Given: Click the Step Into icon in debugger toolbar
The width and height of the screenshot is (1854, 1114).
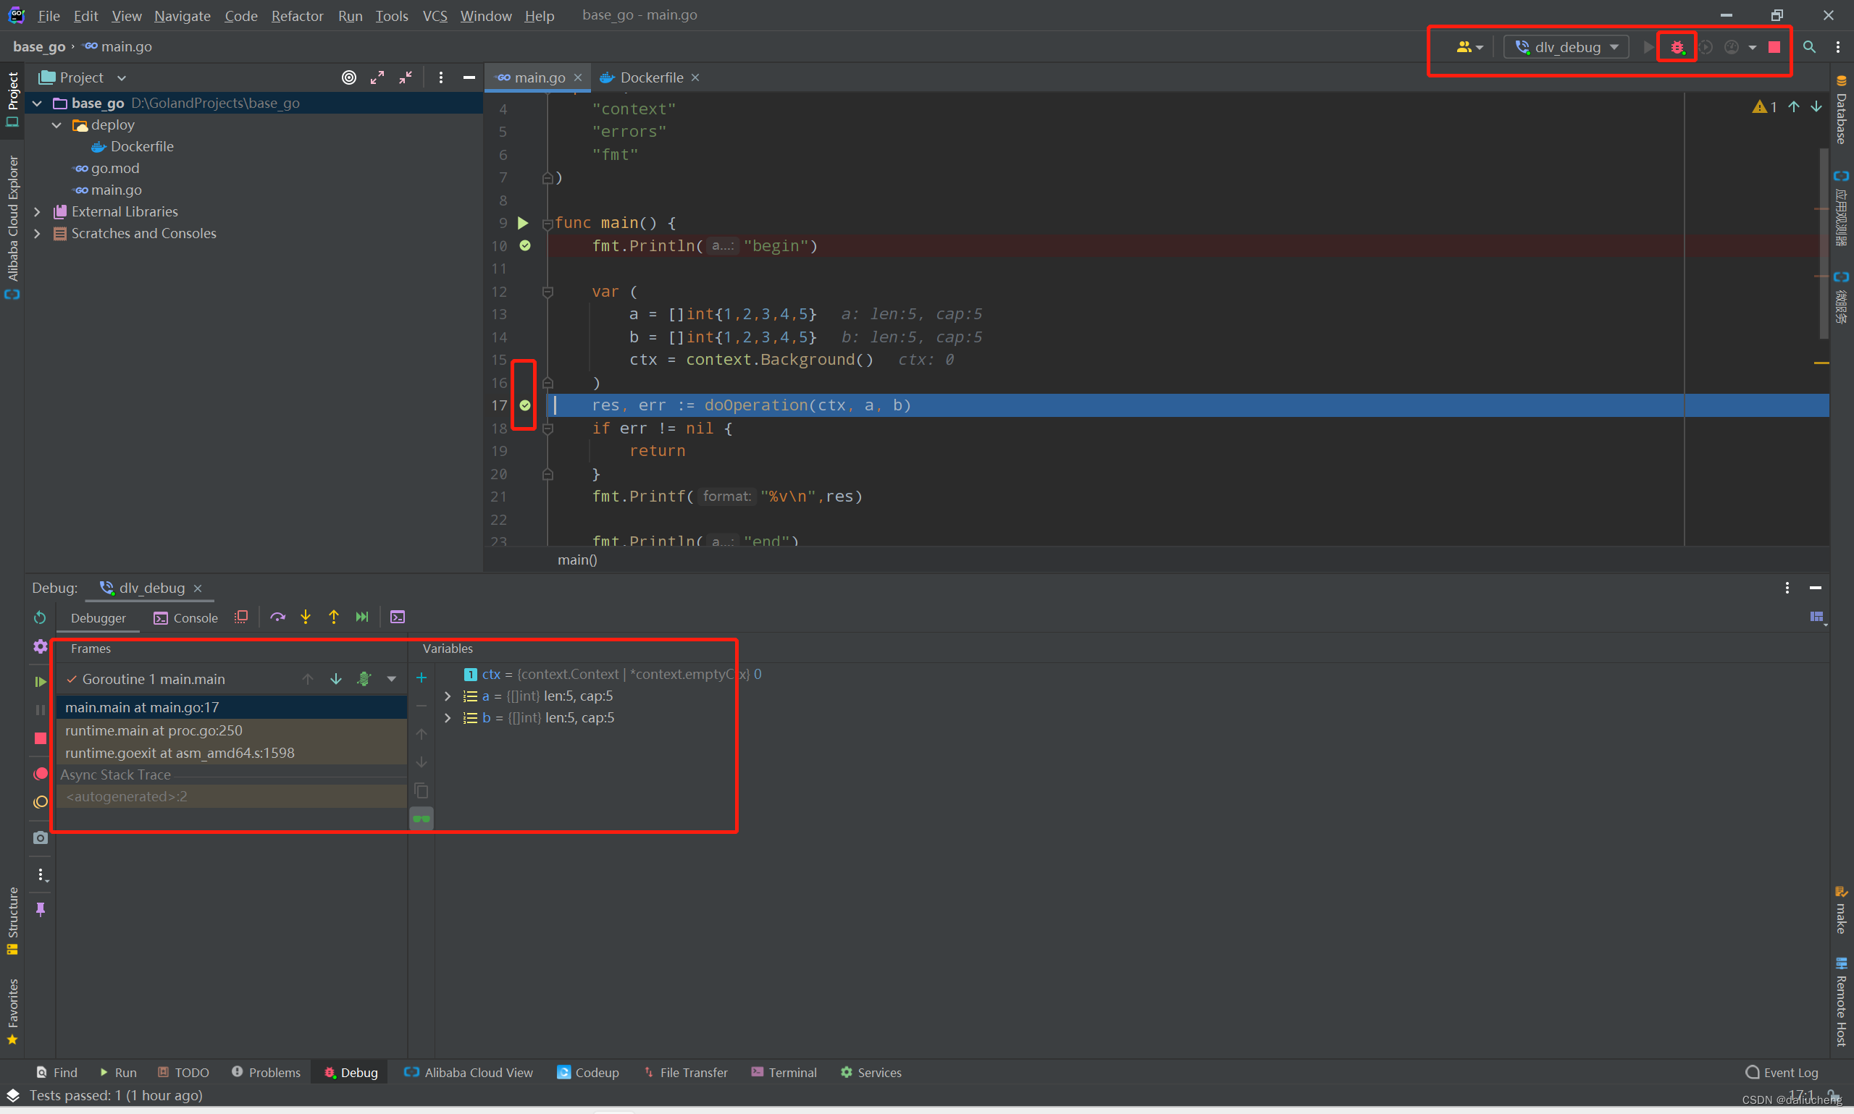Looking at the screenshot, I should click(x=305, y=617).
